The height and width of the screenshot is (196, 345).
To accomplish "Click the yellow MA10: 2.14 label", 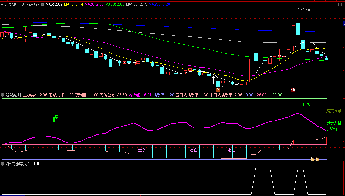I will click(74, 4).
